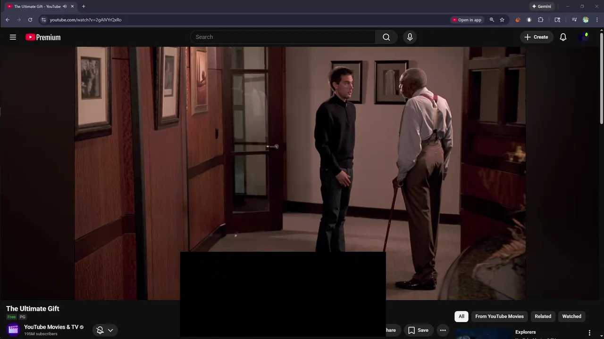The width and height of the screenshot is (604, 339).
Task: Click Open in app button
Action: [x=466, y=20]
